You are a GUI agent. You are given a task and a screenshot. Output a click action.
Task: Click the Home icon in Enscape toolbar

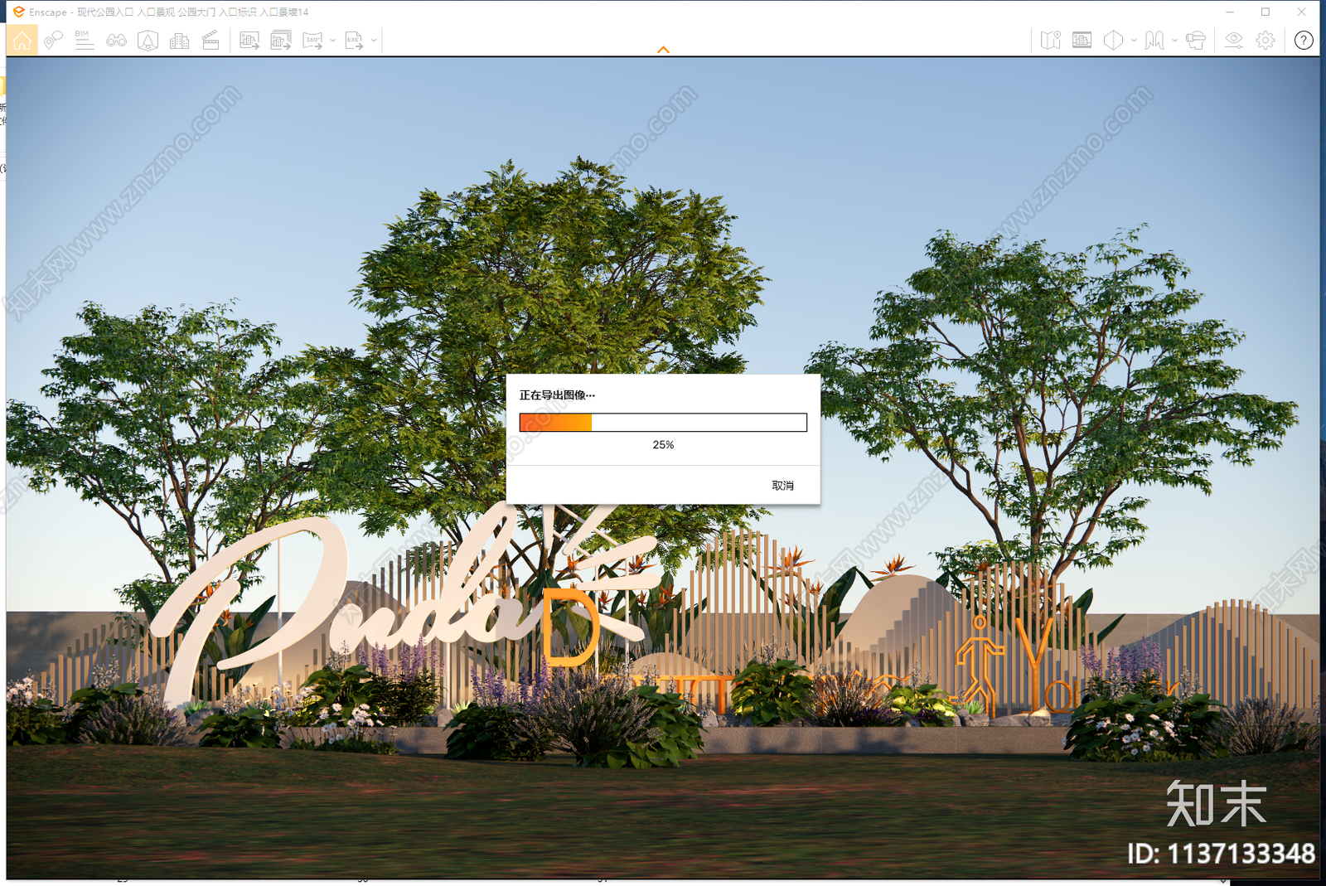(x=22, y=40)
